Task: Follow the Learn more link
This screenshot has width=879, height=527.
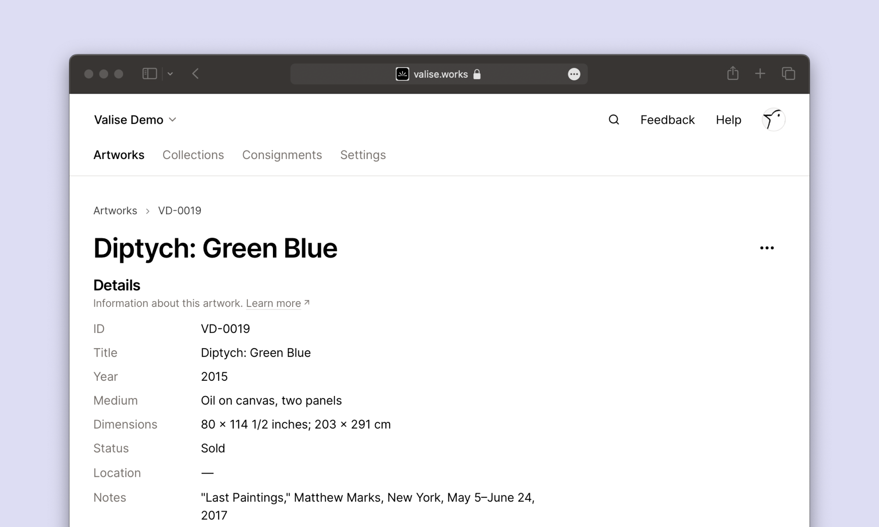Action: (273, 303)
